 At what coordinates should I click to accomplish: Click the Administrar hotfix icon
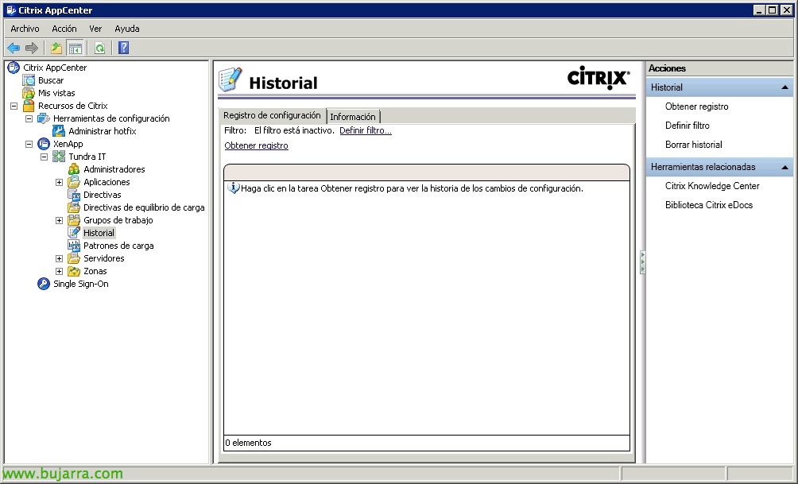pos(59,131)
